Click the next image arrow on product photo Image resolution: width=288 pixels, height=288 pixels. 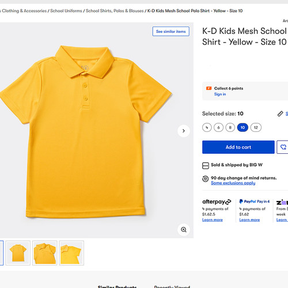click(x=184, y=131)
